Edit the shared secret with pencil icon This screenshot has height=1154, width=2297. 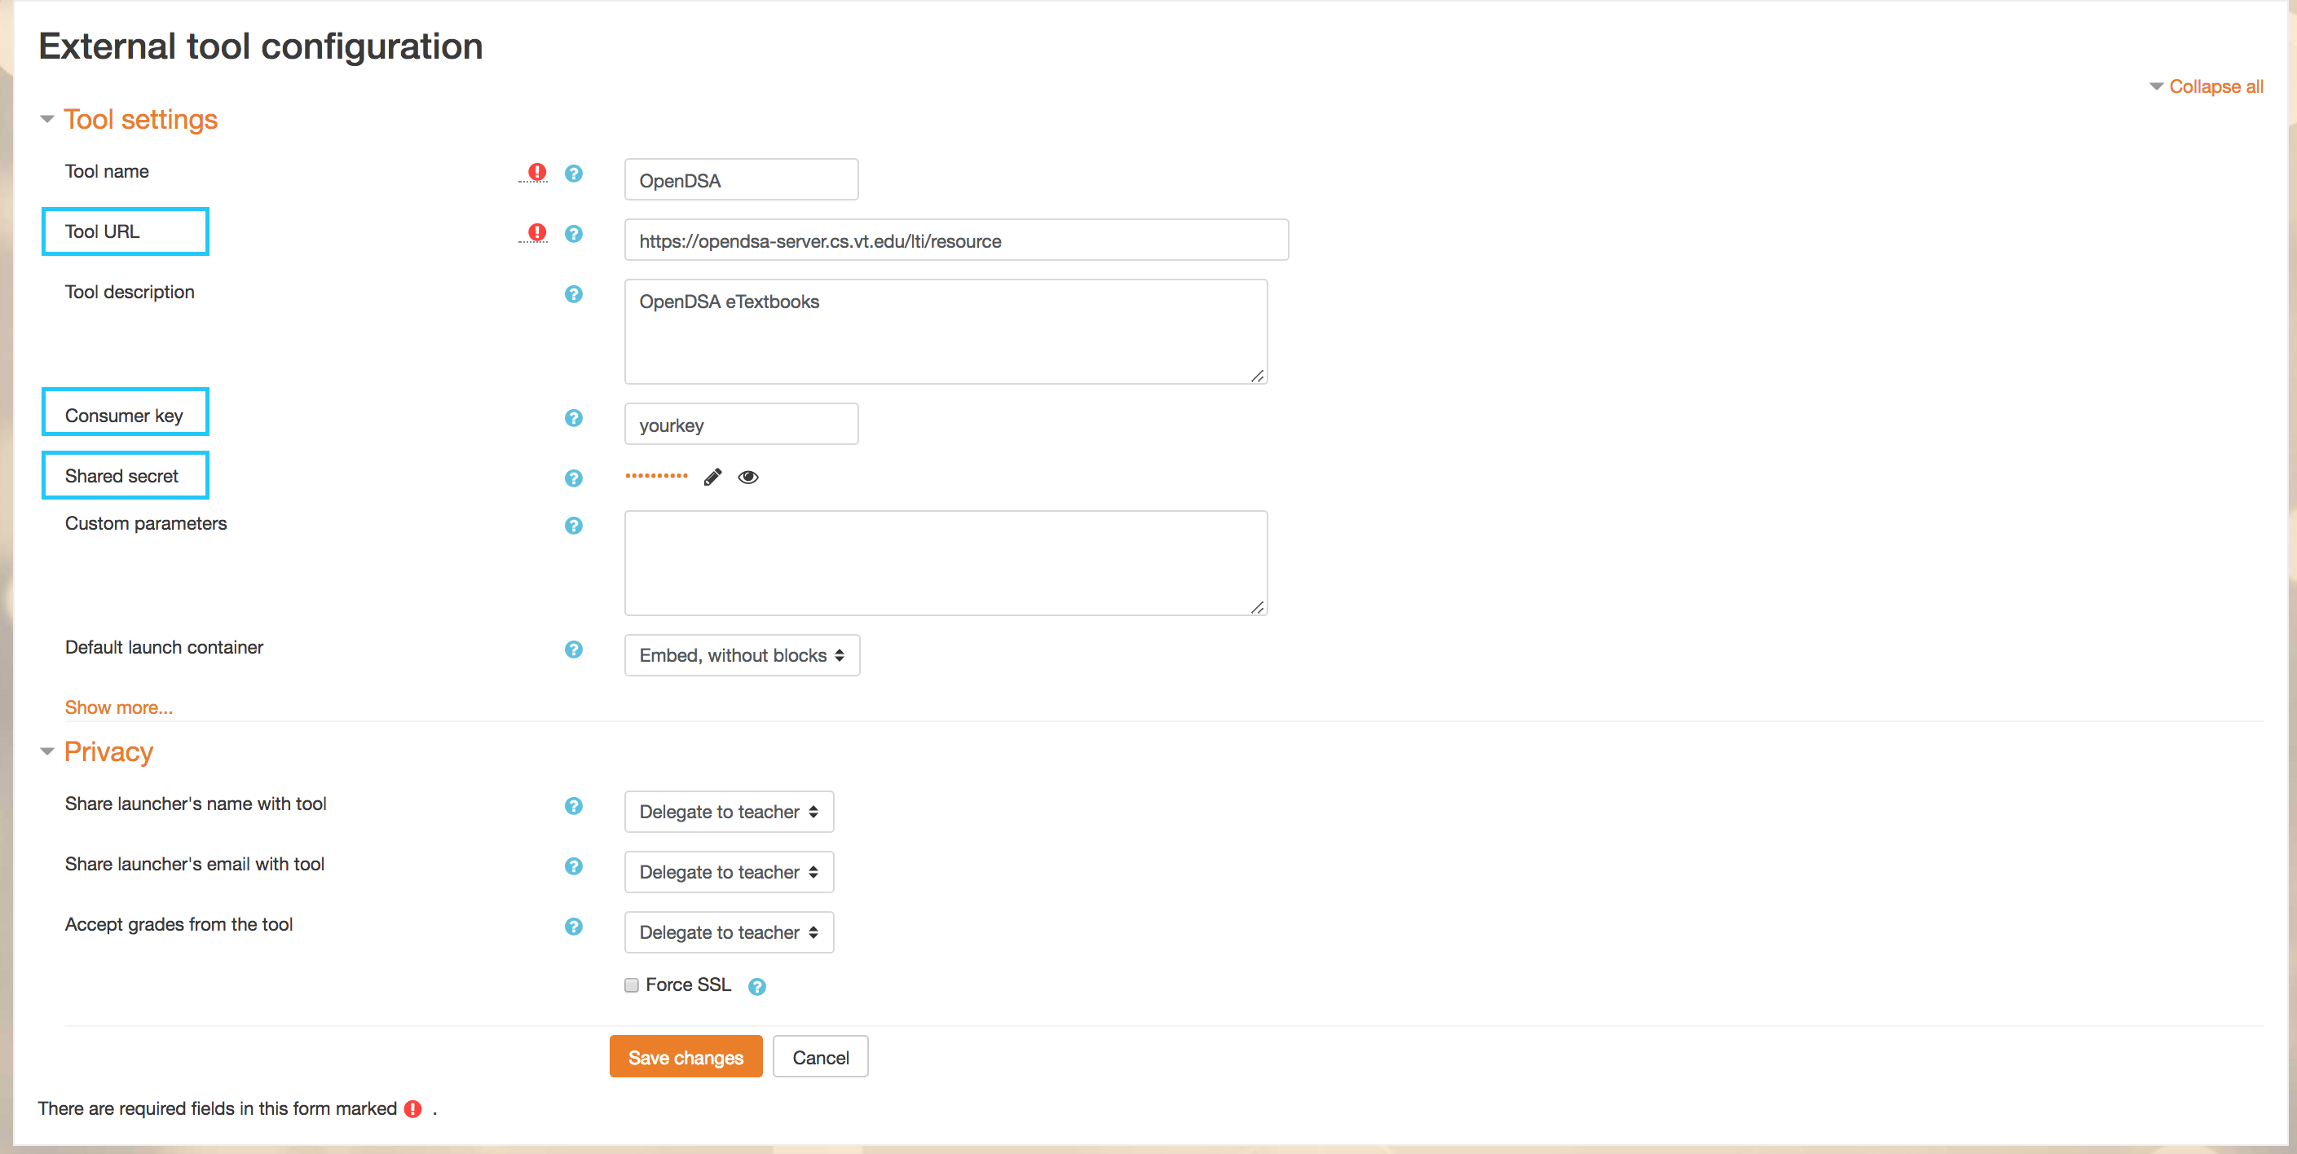(712, 477)
